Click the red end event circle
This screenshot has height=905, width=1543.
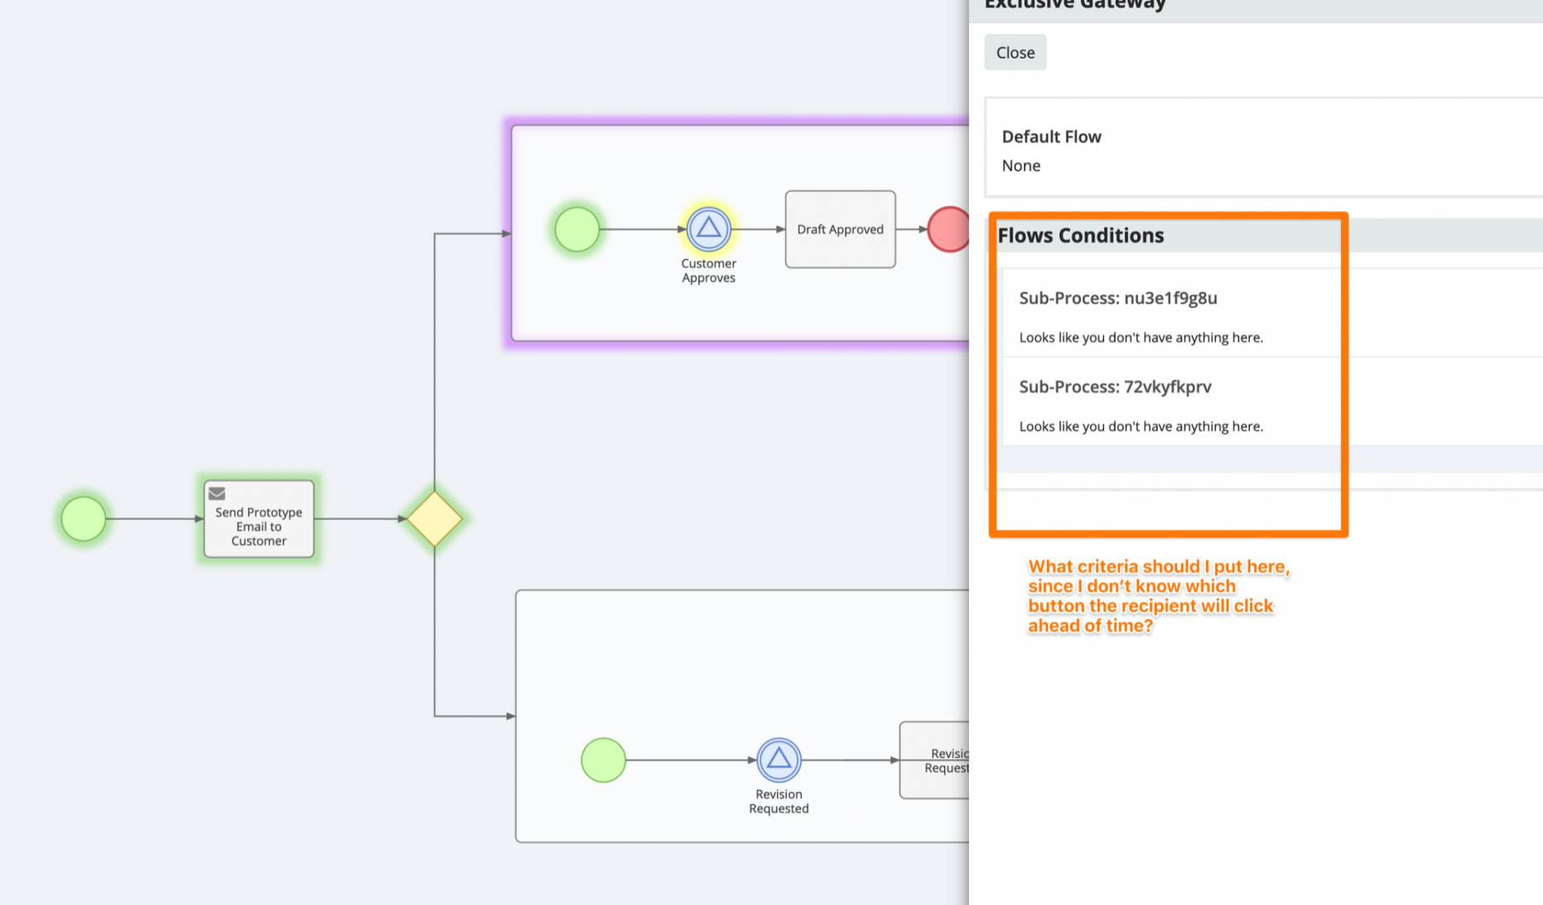(x=949, y=229)
